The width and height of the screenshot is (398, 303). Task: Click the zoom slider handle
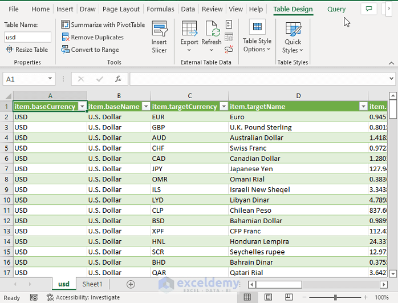[335, 297]
